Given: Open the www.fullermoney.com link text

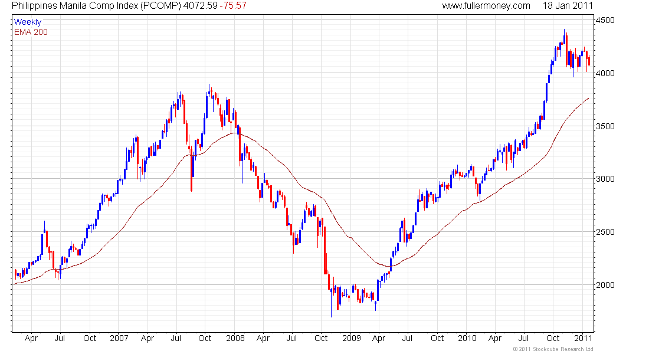Looking at the screenshot, I should tap(486, 6).
